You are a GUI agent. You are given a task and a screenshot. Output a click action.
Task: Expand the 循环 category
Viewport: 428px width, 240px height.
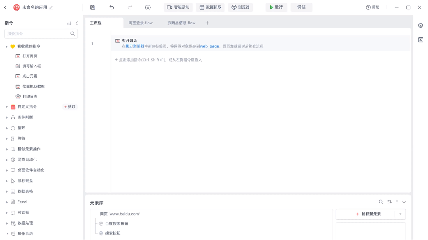coord(7,128)
